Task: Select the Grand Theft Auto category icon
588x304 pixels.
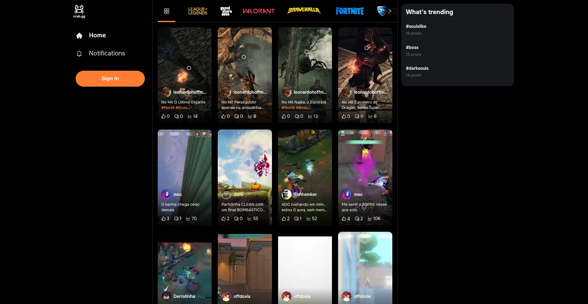Action: (226, 11)
